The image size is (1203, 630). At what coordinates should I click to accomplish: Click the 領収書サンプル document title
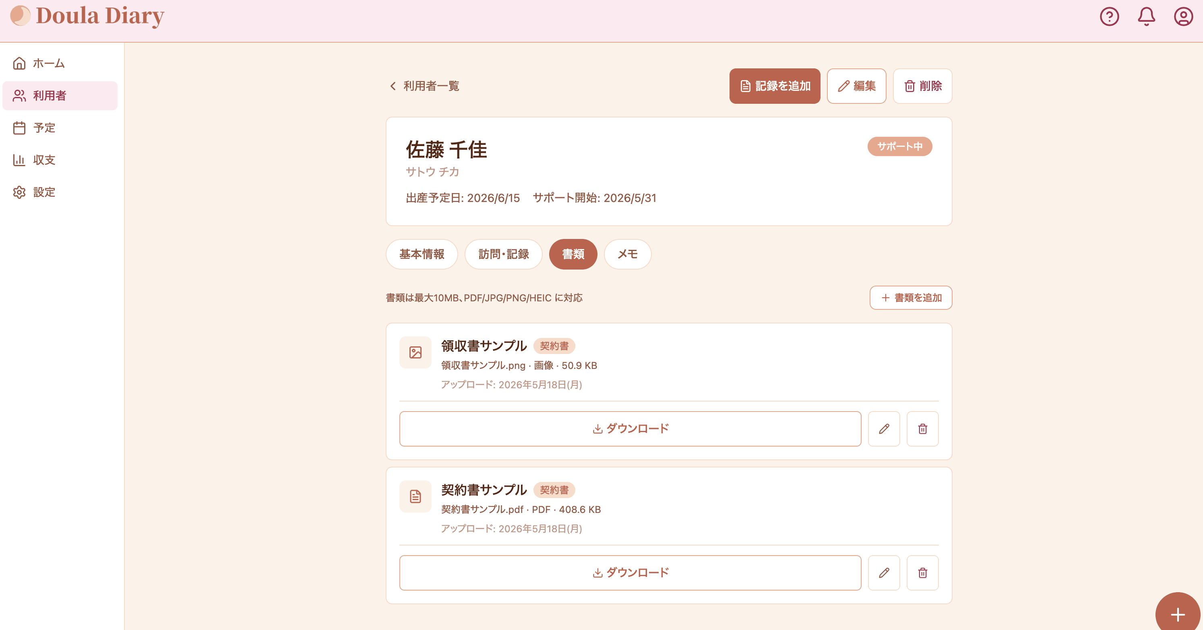tap(484, 346)
